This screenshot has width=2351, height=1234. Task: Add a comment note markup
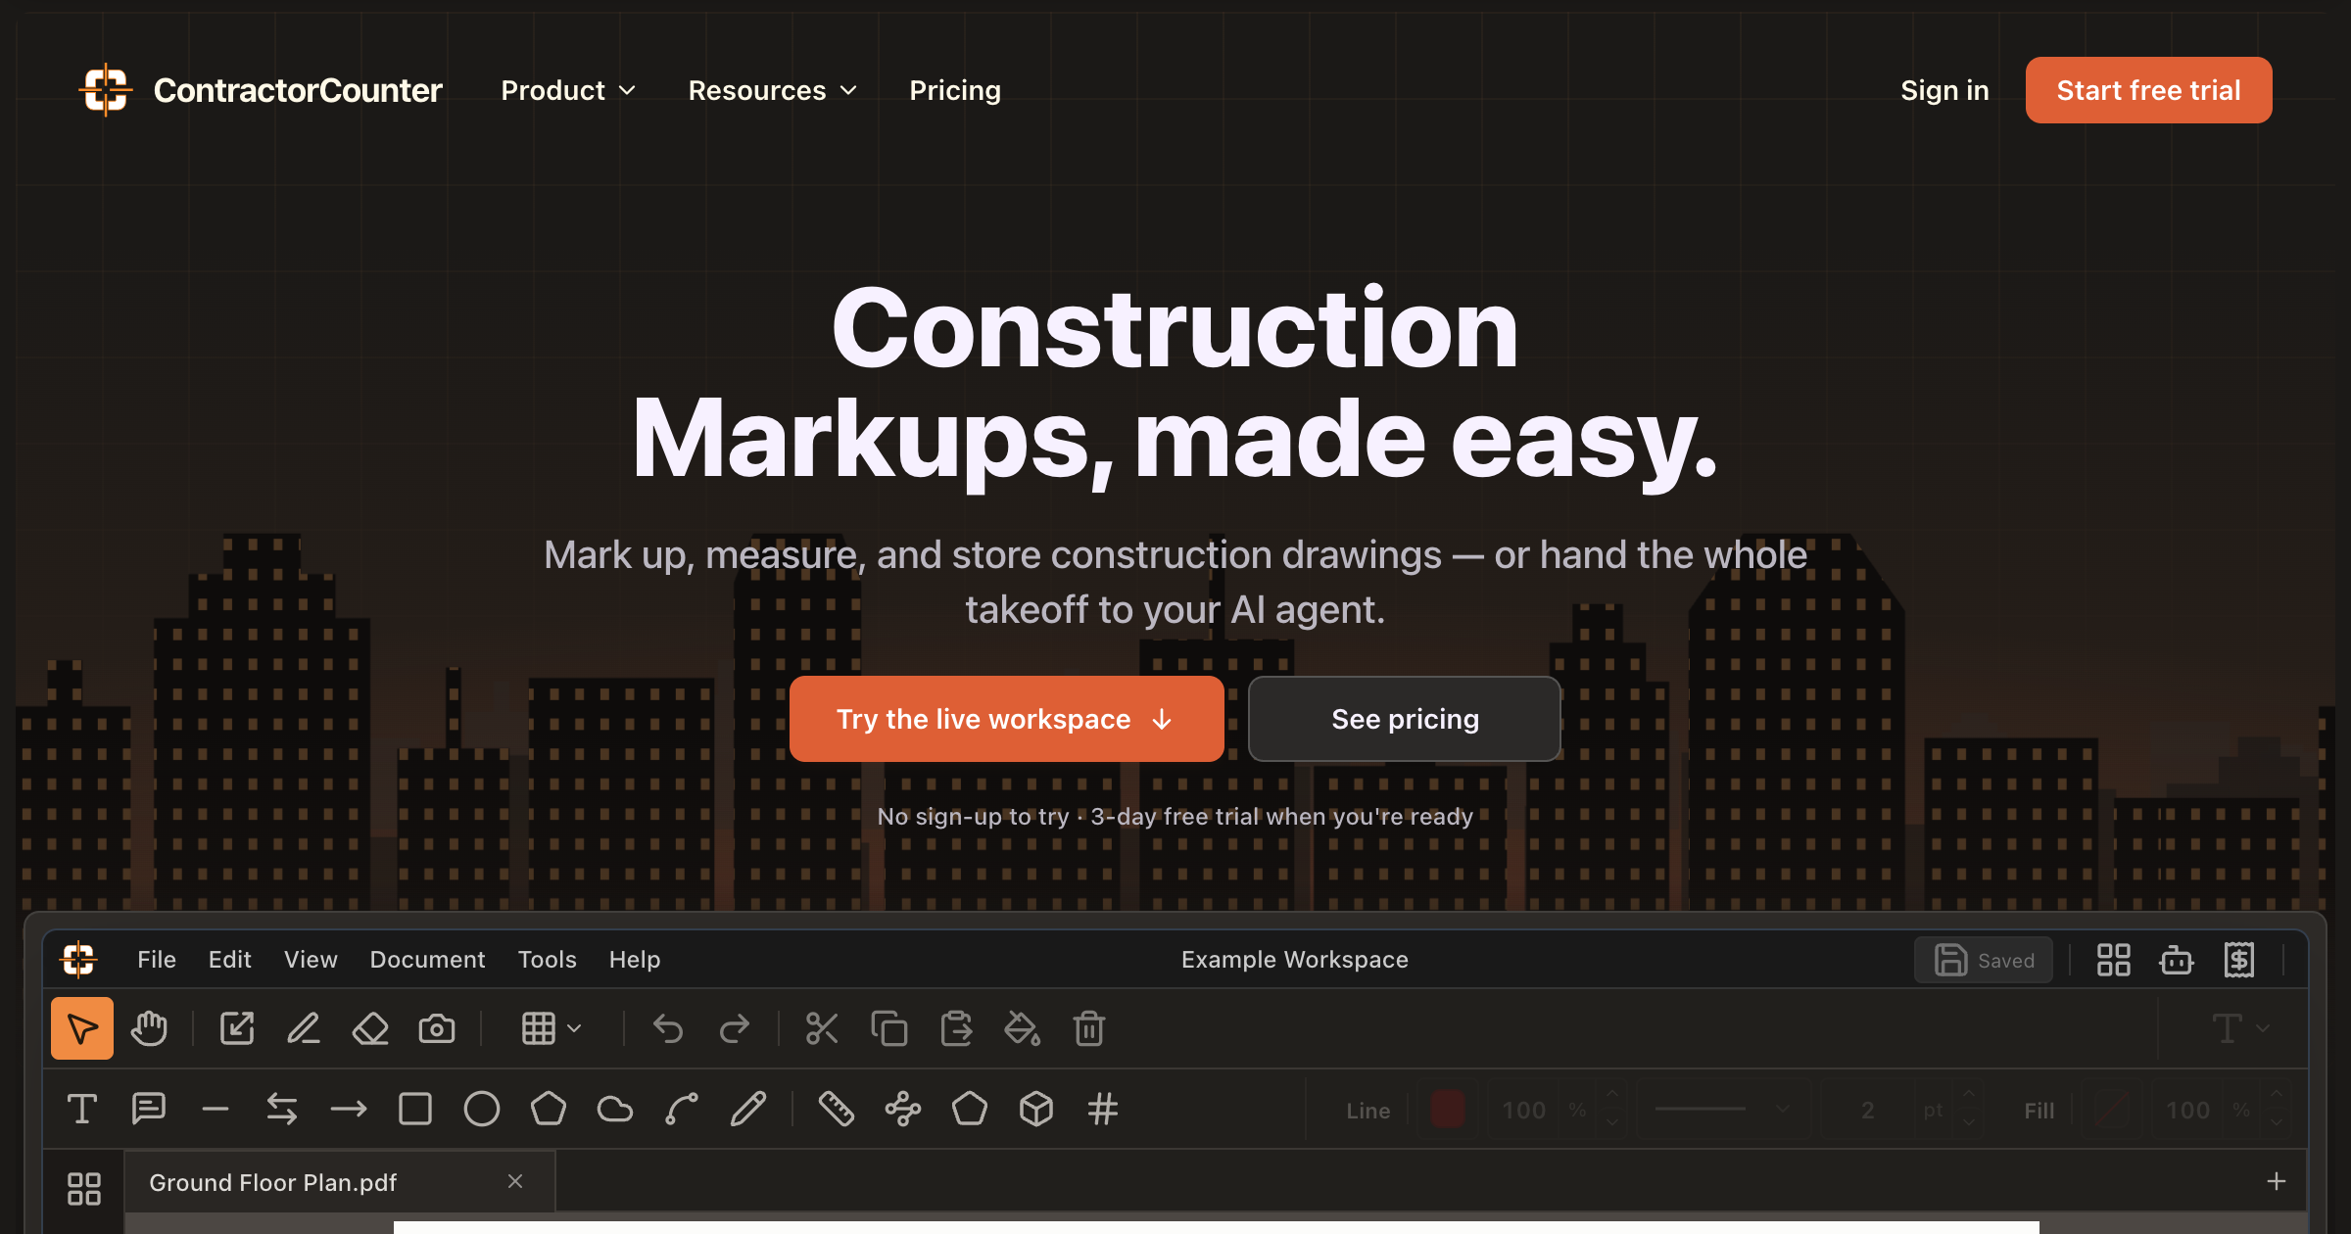[x=149, y=1109]
